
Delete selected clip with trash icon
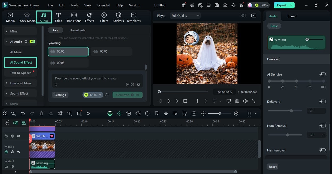(x=42, y=114)
